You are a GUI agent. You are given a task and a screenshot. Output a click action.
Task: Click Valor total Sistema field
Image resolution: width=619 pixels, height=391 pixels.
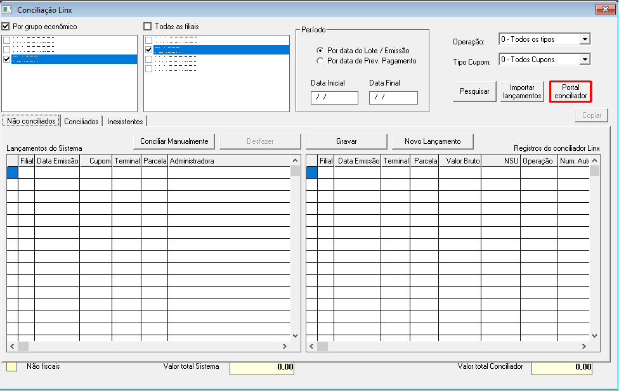(x=262, y=368)
